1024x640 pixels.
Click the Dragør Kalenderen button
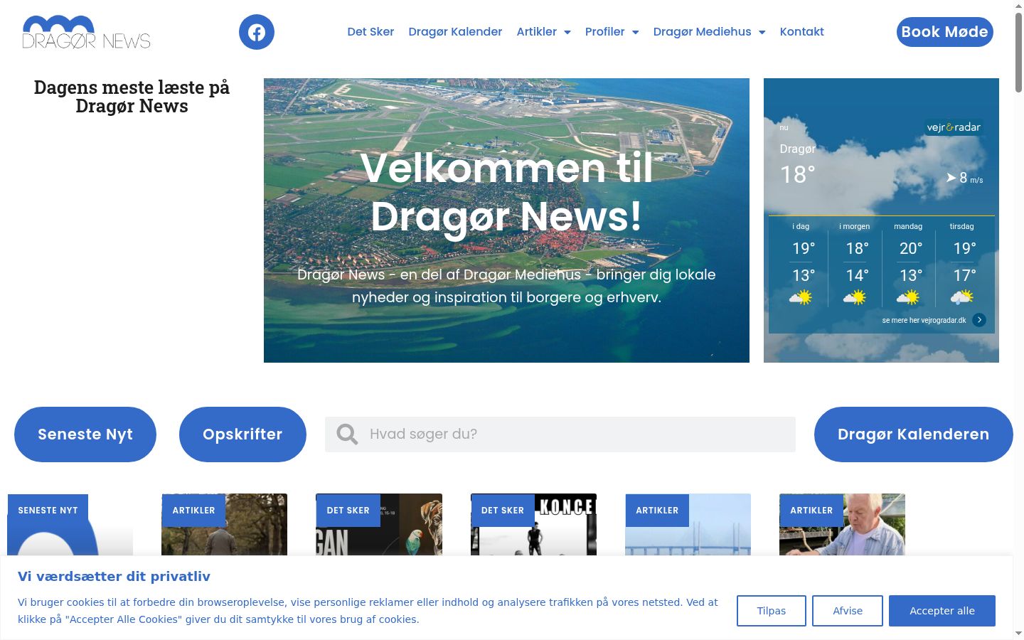click(914, 434)
